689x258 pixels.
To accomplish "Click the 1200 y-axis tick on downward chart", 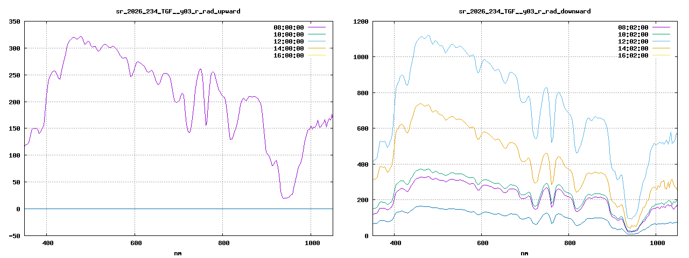I will 361,21.
